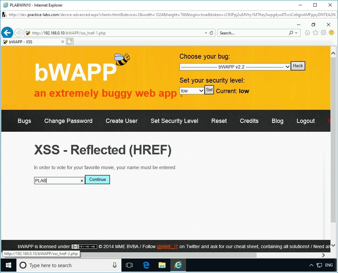Expand hidden system tray icons

pyautogui.click(x=311, y=265)
